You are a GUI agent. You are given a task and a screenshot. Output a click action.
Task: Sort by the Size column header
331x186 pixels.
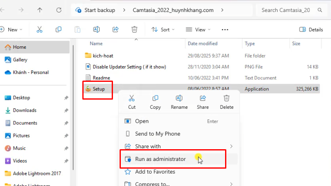[x=296, y=43]
